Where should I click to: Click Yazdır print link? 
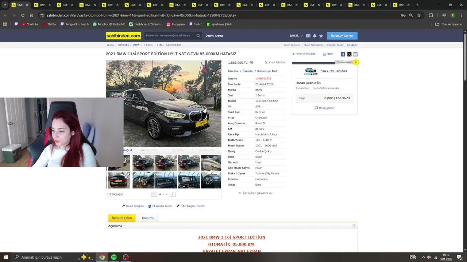pyautogui.click(x=328, y=54)
